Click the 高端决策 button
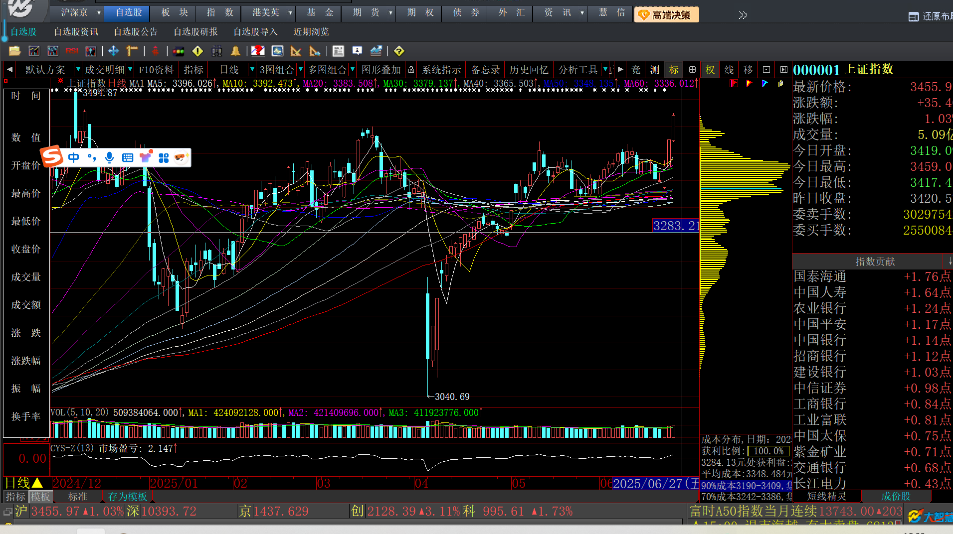Viewport: 953px width, 534px height. tap(666, 15)
